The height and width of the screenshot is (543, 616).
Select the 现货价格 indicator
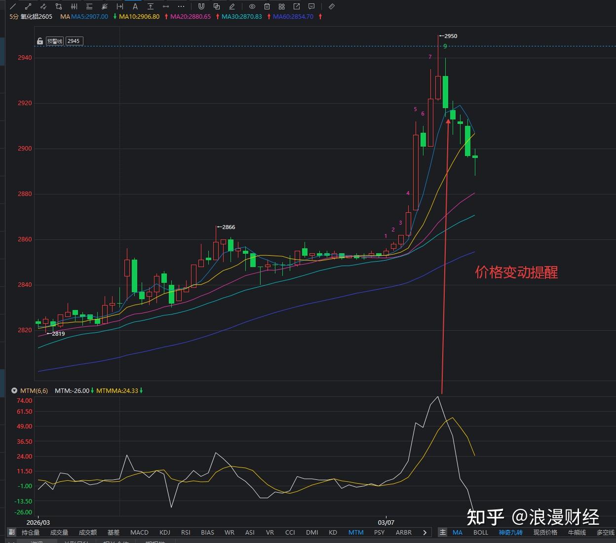(545, 532)
